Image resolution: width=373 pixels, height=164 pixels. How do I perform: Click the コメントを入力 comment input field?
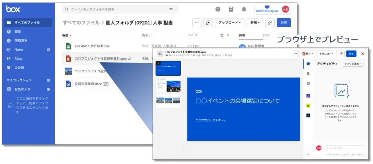pos(345,148)
